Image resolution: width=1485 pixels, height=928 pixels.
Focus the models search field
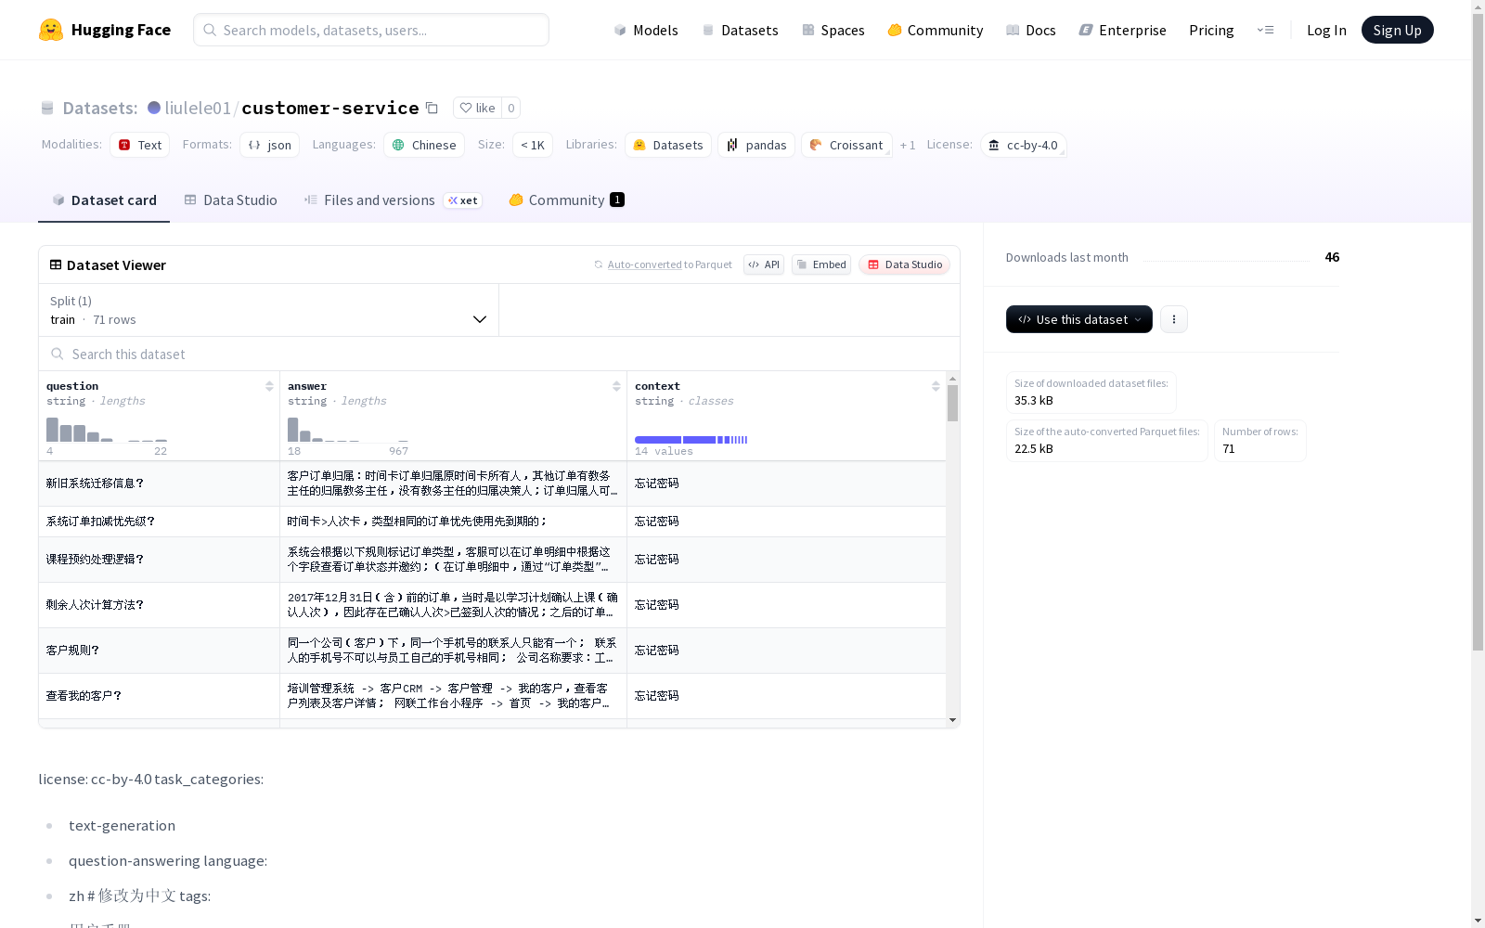pos(371,30)
